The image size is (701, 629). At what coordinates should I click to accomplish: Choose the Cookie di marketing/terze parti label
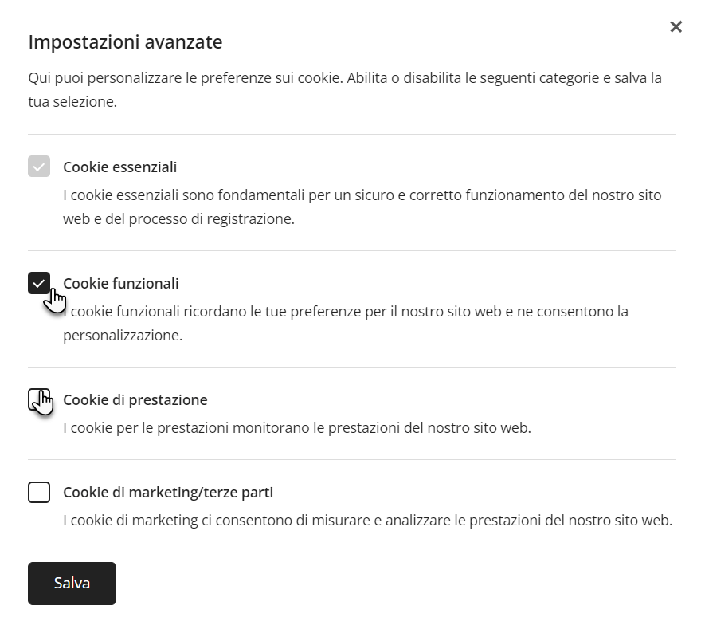pyautogui.click(x=168, y=492)
